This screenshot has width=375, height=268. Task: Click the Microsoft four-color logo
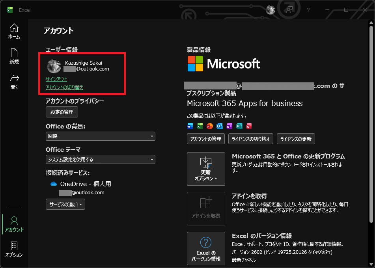tap(196, 63)
